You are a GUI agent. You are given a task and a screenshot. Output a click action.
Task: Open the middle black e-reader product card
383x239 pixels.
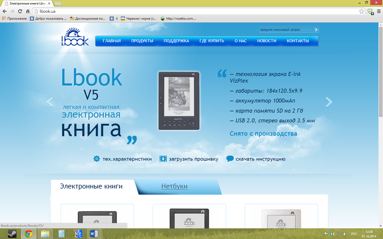(x=189, y=216)
